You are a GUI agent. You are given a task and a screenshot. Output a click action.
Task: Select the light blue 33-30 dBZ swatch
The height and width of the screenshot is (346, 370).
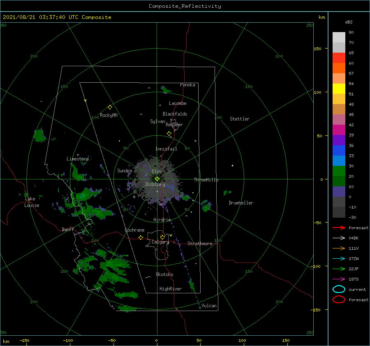pos(339,160)
